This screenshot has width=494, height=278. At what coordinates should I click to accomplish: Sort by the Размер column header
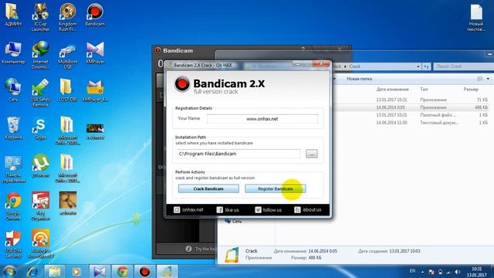[x=471, y=90]
